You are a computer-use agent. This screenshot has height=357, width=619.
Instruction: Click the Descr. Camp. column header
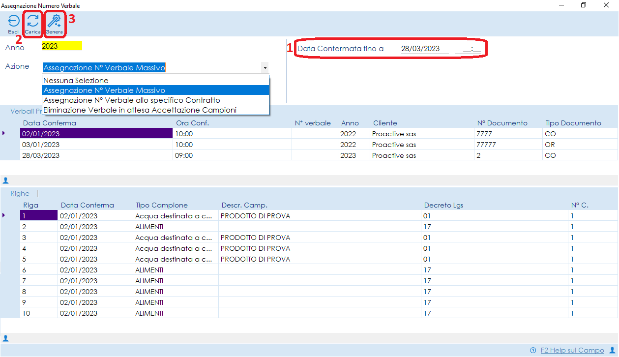(x=245, y=205)
